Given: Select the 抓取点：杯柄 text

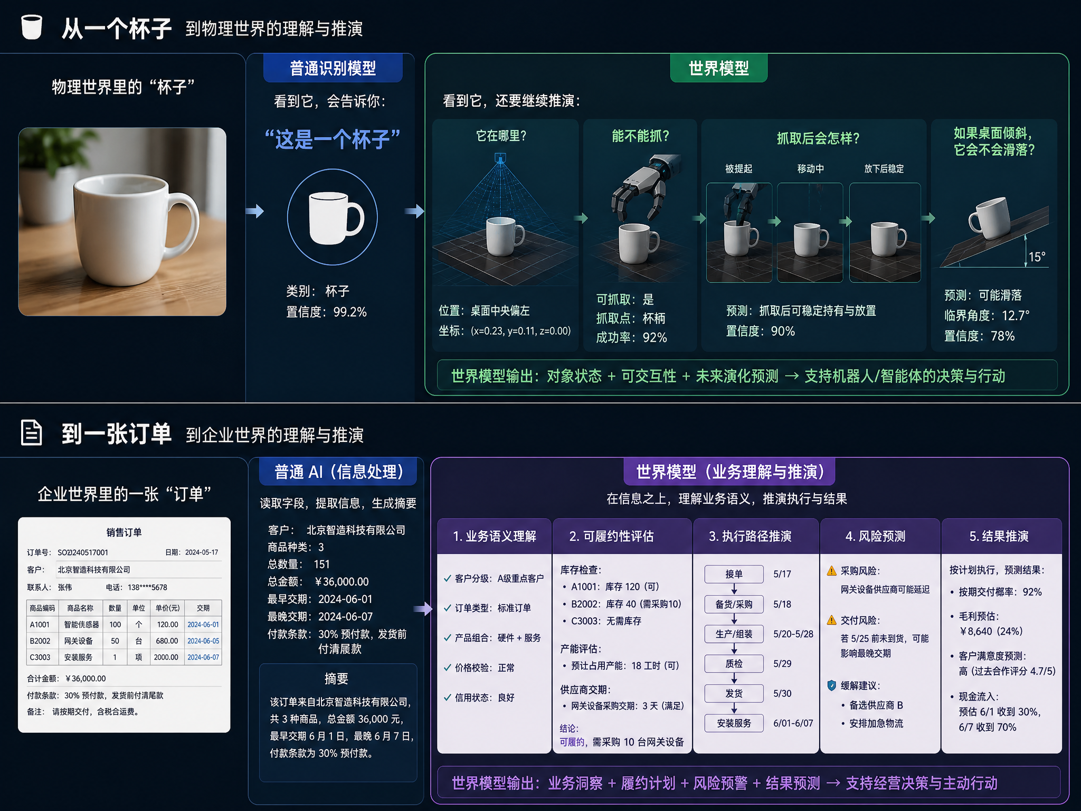Looking at the screenshot, I should 631,318.
